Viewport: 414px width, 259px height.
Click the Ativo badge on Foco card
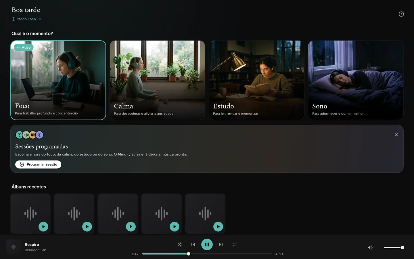coord(24,47)
